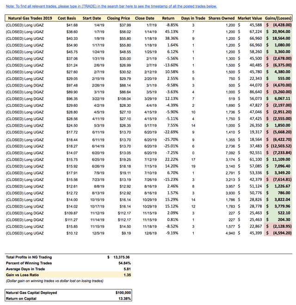The width and height of the screenshot is (296, 305).
Task: Select the 7,096.40 gain cell
Action: point(278,166)
